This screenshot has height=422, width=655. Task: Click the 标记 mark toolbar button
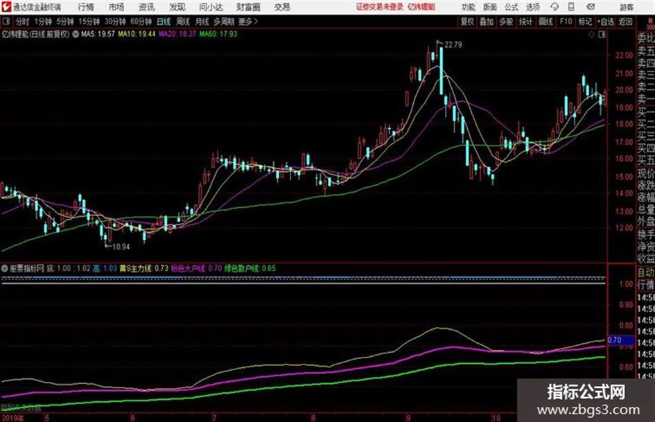tap(585, 21)
